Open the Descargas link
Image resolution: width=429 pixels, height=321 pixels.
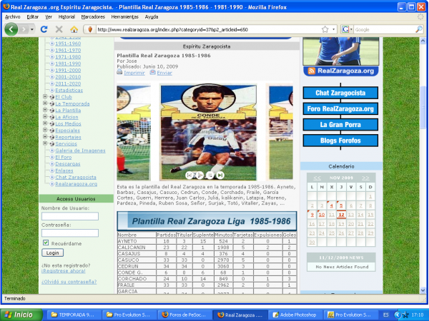(x=68, y=164)
